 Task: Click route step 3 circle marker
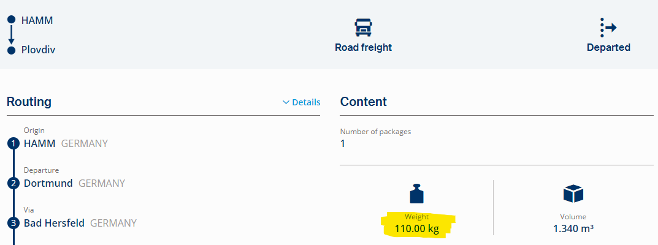(x=13, y=223)
